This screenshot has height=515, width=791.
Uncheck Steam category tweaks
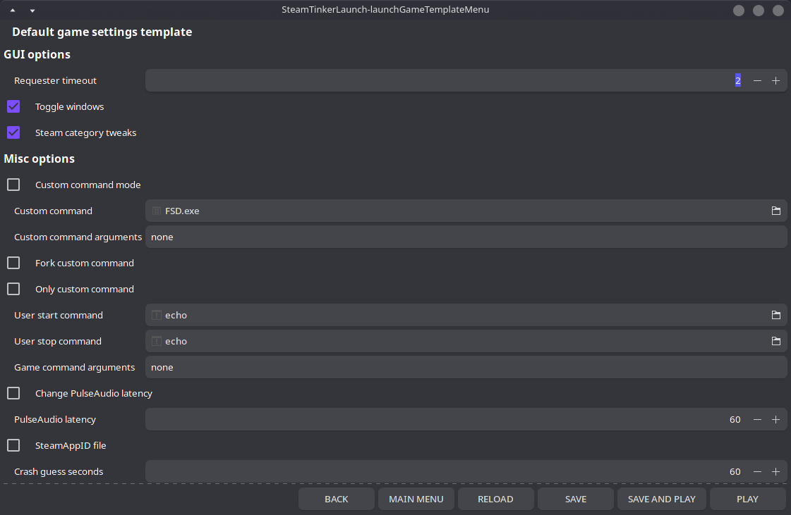(13, 132)
